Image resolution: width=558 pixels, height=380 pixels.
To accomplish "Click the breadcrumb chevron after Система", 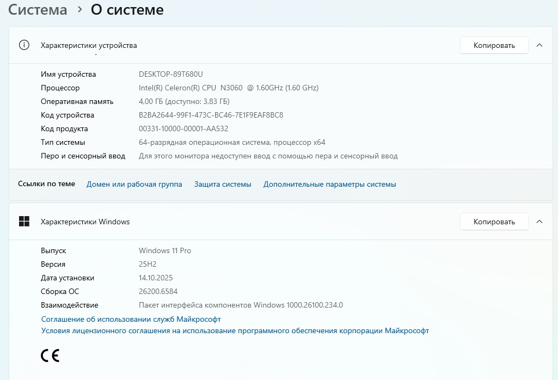I will coord(79,10).
